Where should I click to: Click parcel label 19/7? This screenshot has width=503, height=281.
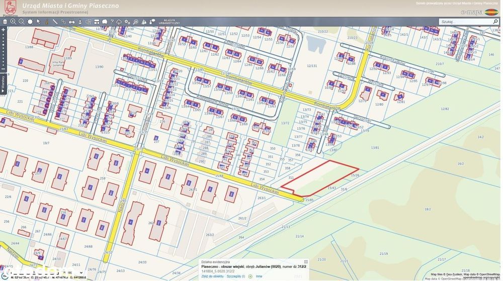46,143
